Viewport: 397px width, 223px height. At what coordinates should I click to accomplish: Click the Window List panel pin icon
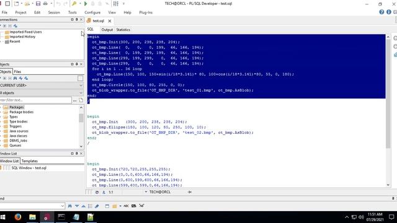coord(77,154)
